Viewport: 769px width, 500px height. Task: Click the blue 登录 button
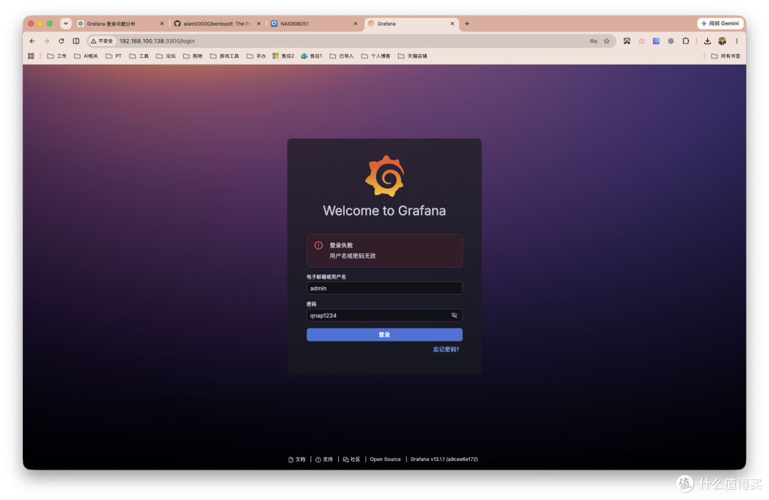tap(384, 335)
